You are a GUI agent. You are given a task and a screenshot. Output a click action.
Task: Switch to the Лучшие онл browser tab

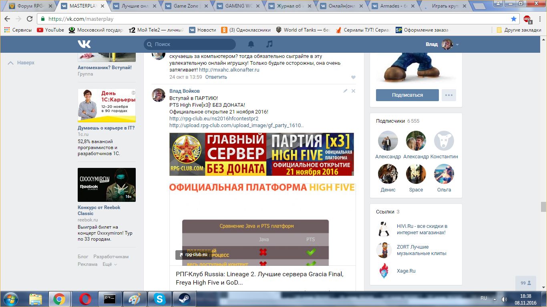pyautogui.click(x=133, y=6)
